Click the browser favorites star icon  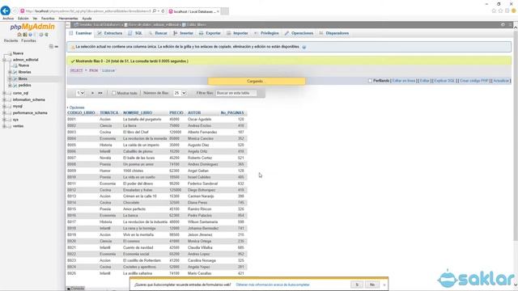(x=500, y=11)
